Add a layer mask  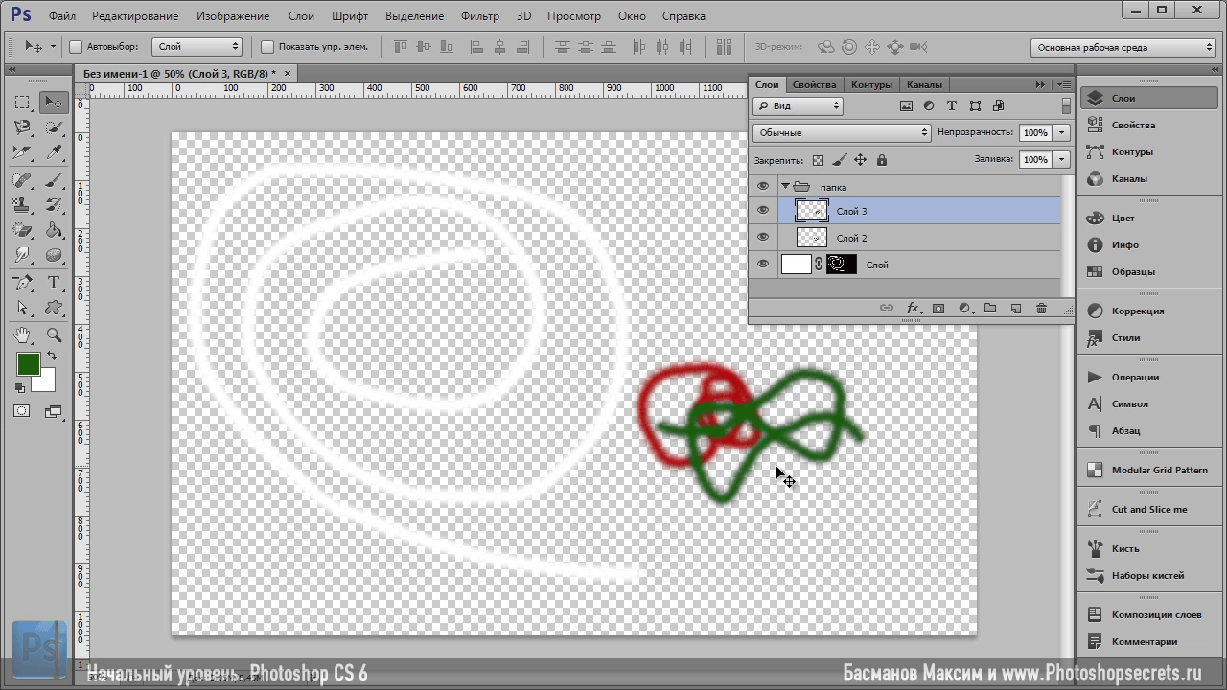coord(938,309)
